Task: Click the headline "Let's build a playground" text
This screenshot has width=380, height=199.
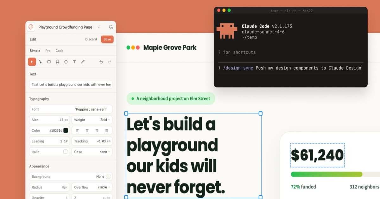Action: pyautogui.click(x=176, y=155)
